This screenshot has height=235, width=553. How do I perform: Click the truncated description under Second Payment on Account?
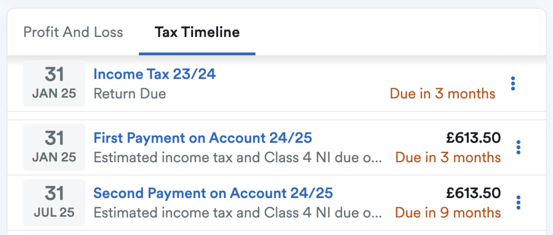(x=238, y=213)
